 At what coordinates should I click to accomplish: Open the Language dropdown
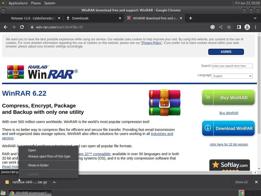pos(232,76)
